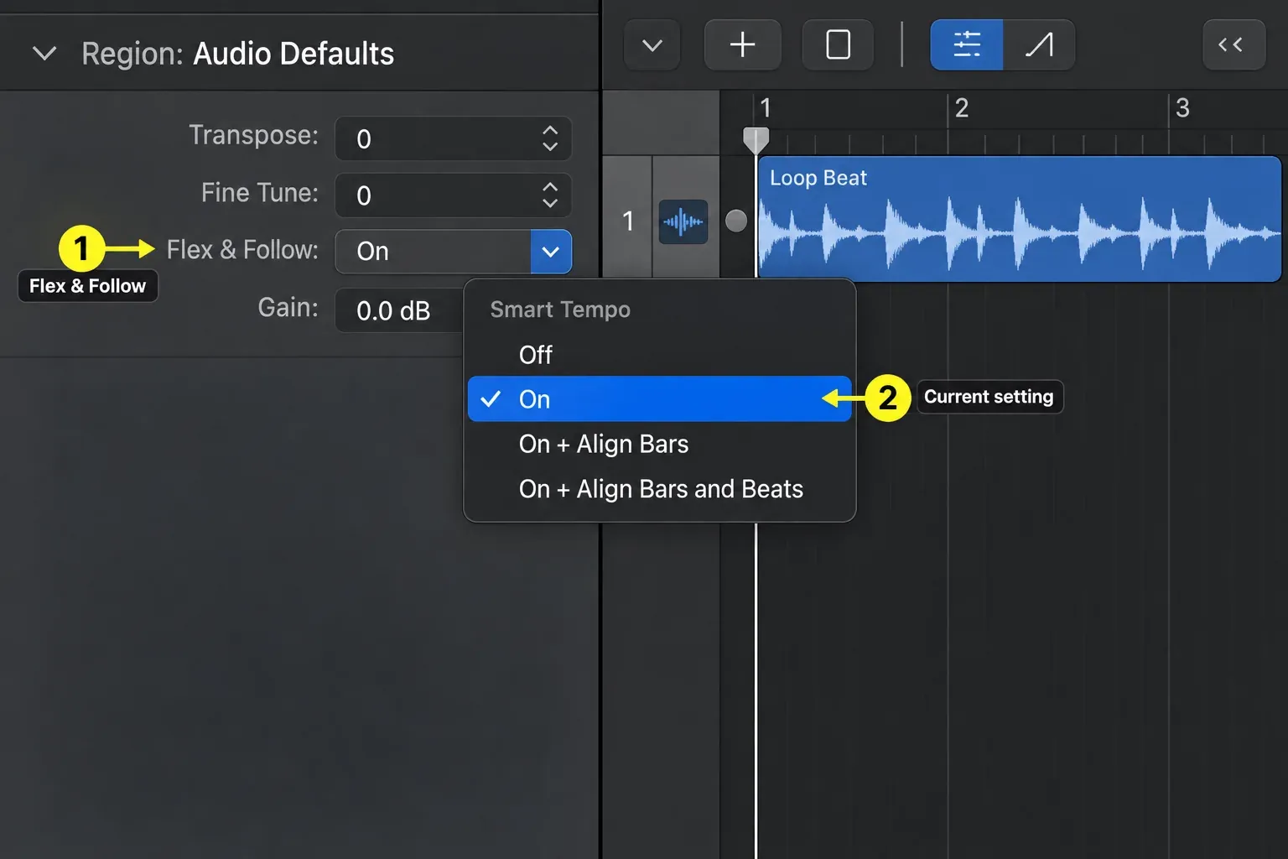1288x859 pixels.
Task: Click the Region: Audio Defaults title
Action: point(237,54)
